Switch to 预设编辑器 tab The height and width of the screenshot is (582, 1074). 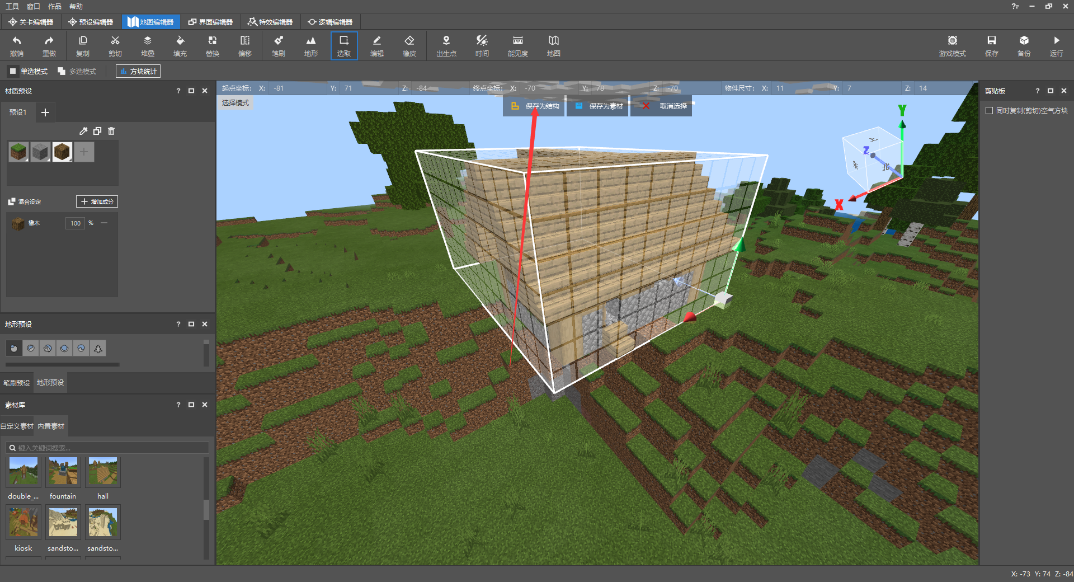click(x=91, y=22)
